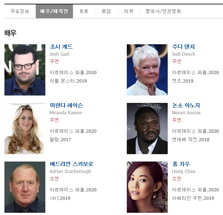Click the 미란다 레이슨 name link

(x=66, y=105)
